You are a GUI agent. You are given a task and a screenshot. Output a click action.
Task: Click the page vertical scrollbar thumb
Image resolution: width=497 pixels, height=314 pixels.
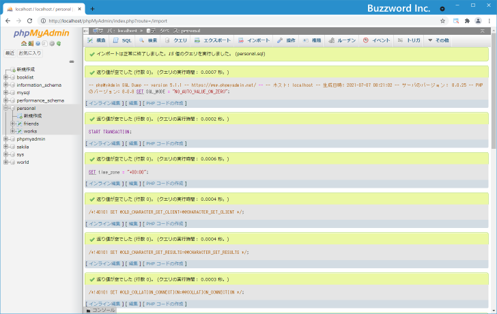494,89
